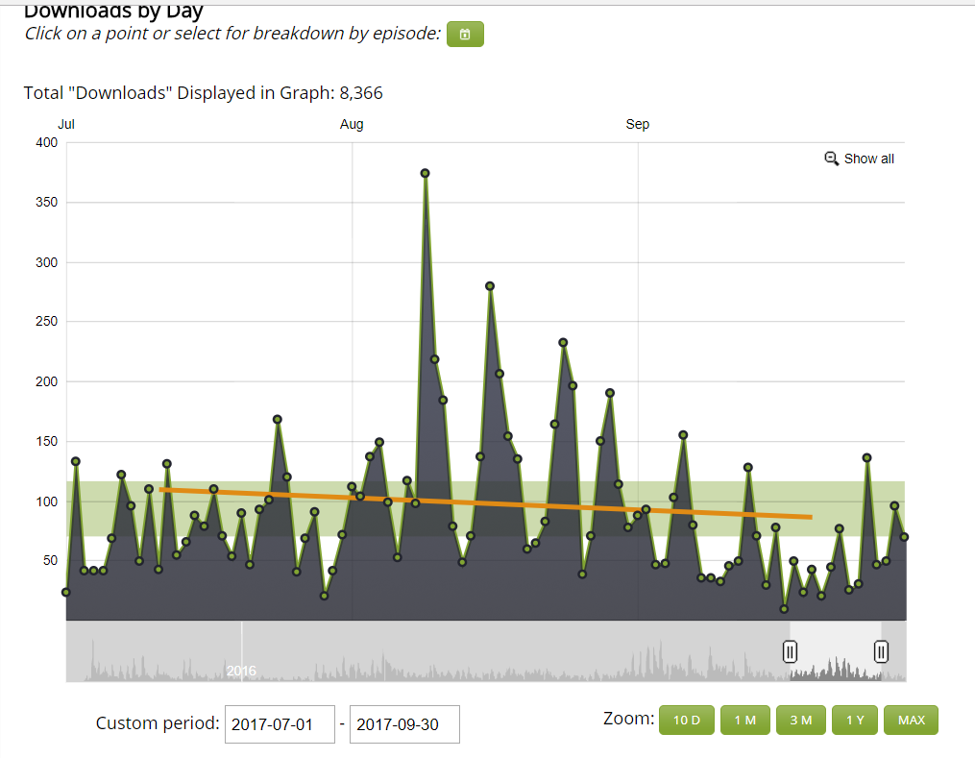Click the highlighted selection in navigator timeline
The image size is (975, 758).
tap(835, 652)
